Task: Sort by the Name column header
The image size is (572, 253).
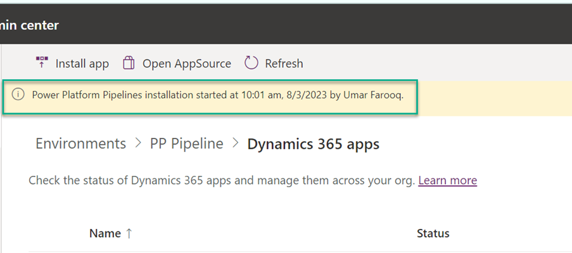Action: click(x=105, y=233)
